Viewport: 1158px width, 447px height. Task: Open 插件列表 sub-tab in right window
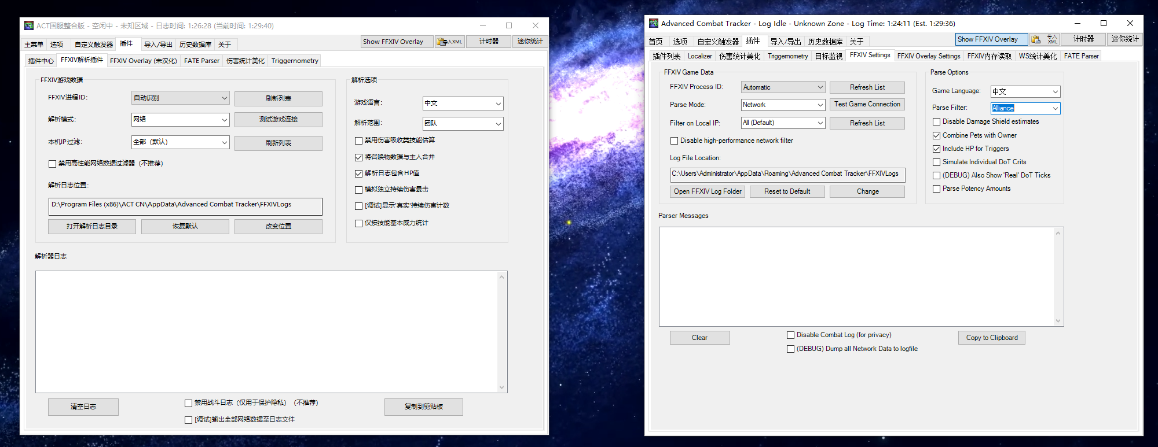(x=667, y=56)
